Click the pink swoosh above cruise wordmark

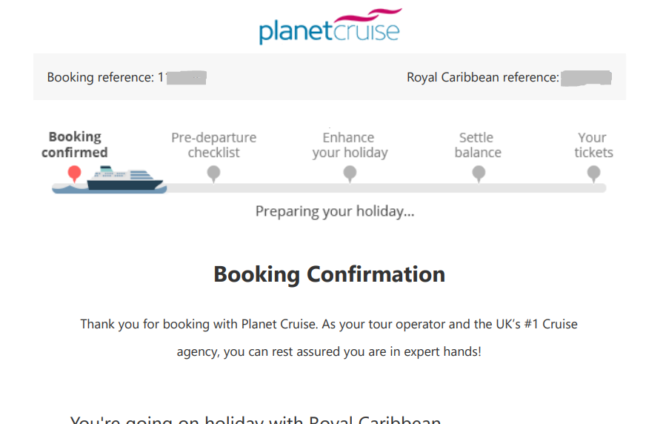coord(368,16)
